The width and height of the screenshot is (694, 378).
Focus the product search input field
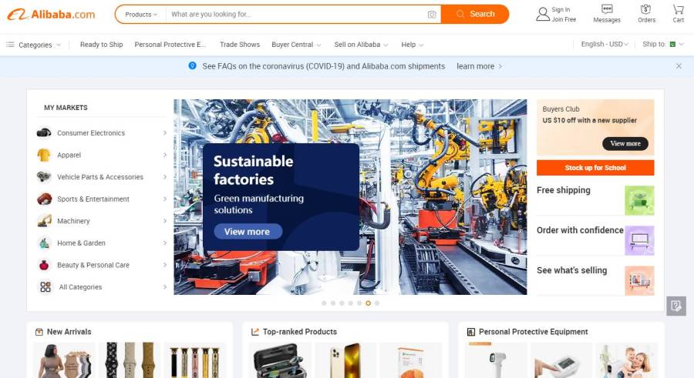[297, 14]
